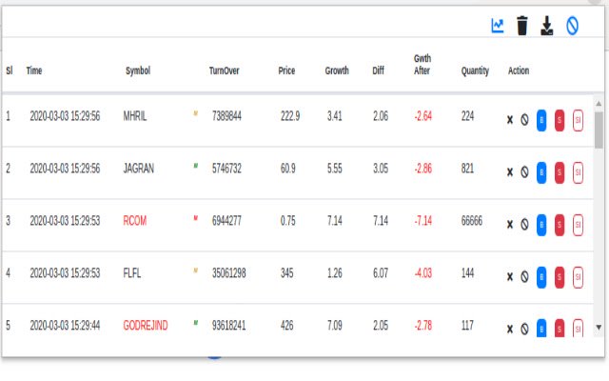
Task: Click the blue B button for RCOM
Action: [x=541, y=225]
